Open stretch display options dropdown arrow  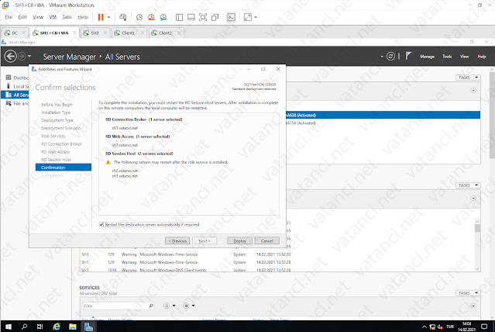tap(256, 17)
